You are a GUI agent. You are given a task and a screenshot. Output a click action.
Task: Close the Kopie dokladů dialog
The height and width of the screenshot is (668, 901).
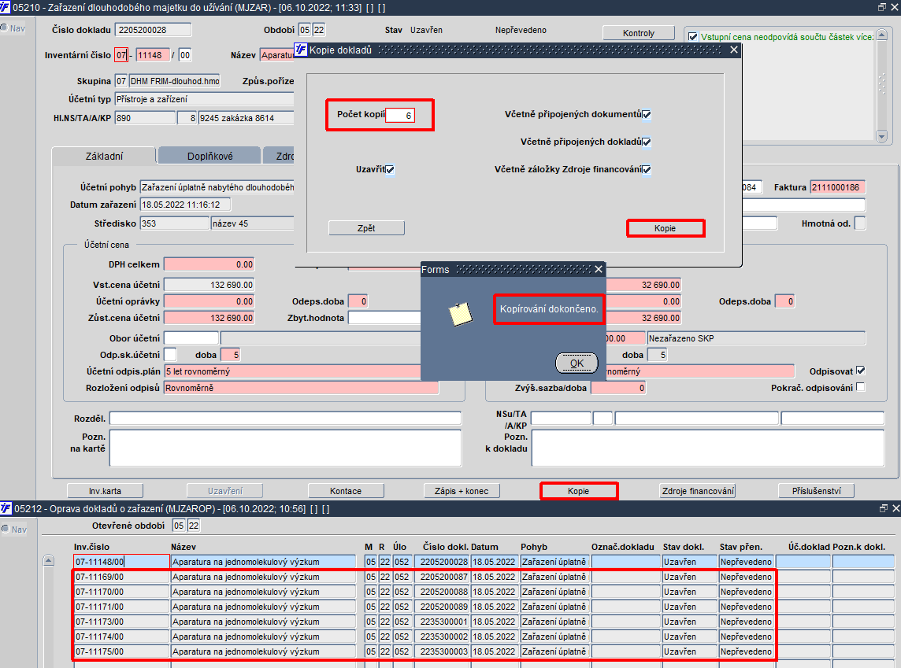(734, 50)
